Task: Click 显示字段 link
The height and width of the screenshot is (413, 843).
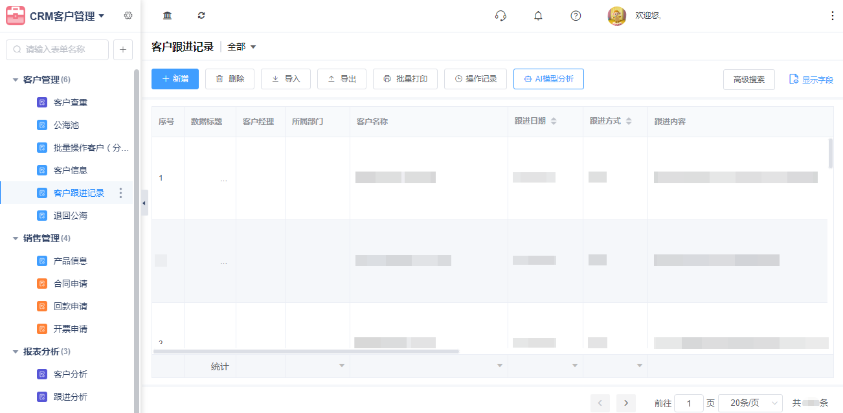Action: click(811, 80)
